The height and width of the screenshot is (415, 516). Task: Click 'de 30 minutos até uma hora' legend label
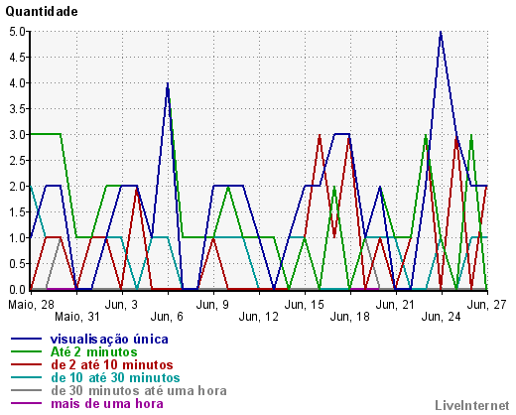pos(139,391)
